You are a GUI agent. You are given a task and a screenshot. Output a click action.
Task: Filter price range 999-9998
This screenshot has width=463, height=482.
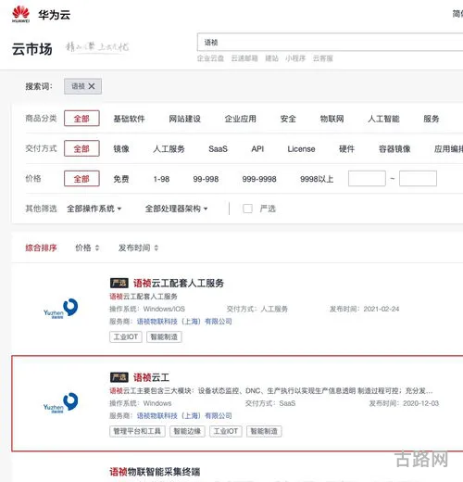pos(259,179)
